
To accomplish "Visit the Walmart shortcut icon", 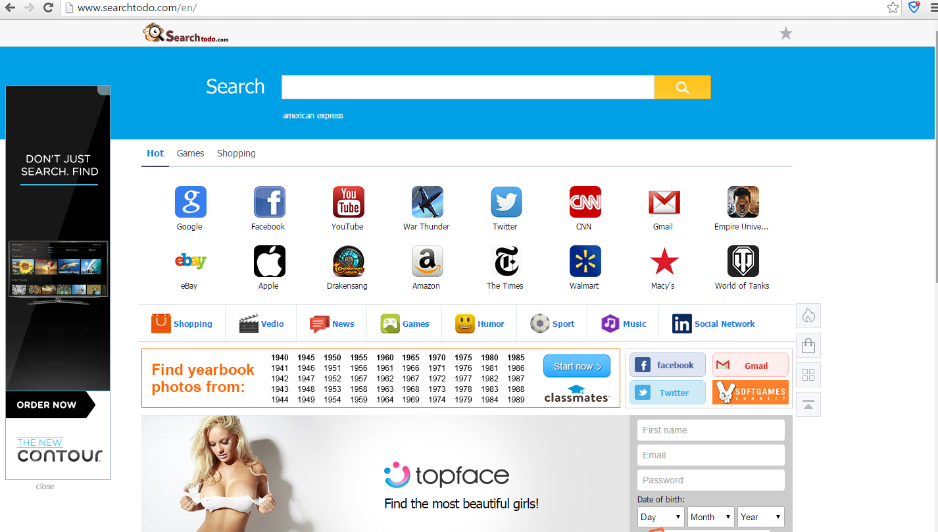I will click(585, 261).
